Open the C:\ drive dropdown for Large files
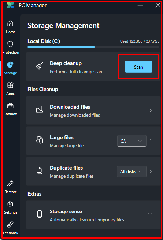The width and height of the screenshot is (163, 240). (x=132, y=141)
